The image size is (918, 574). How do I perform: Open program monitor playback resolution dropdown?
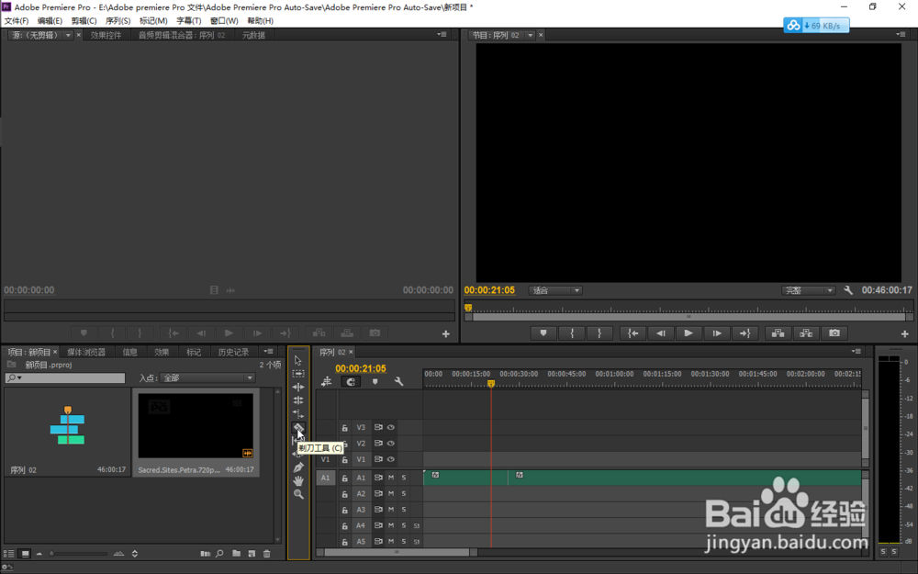(808, 290)
